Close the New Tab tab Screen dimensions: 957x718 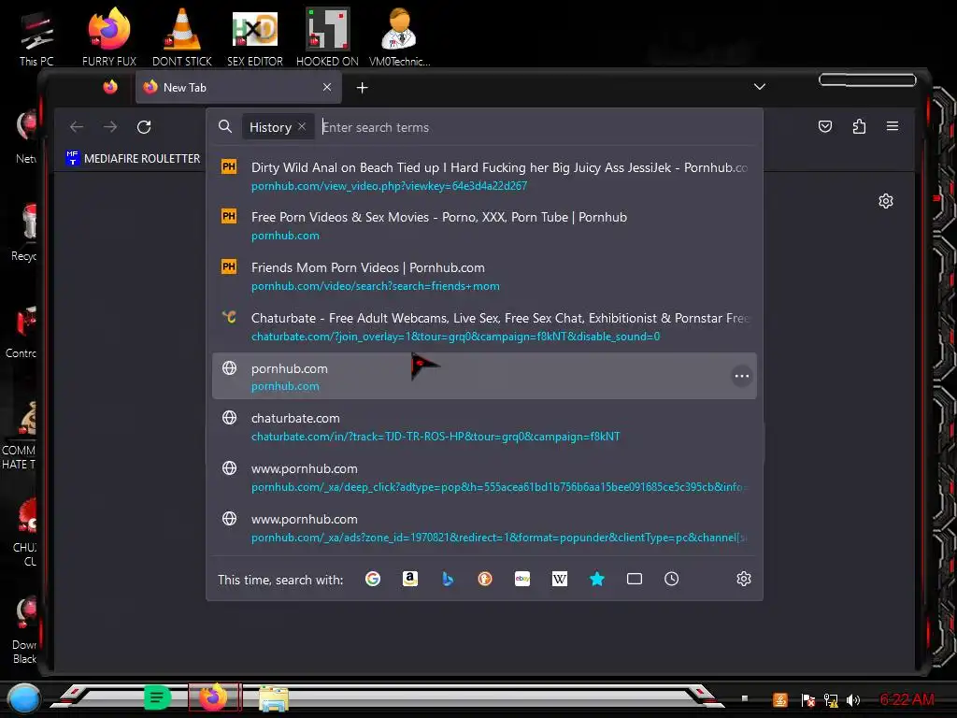(327, 87)
